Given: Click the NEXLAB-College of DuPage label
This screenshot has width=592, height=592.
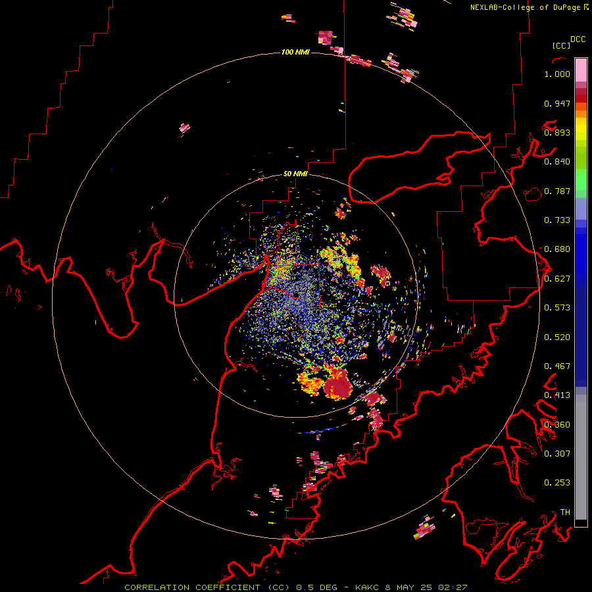Looking at the screenshot, I should [x=525, y=7].
